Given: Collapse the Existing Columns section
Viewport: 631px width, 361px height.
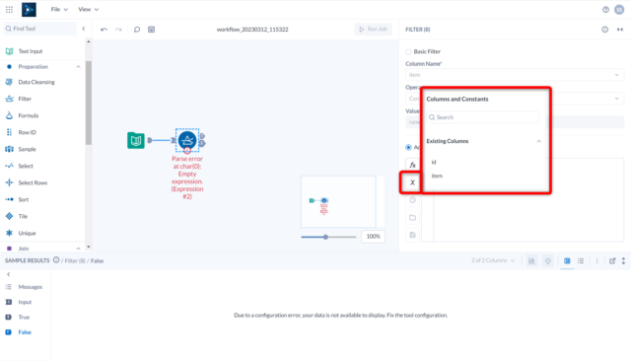Looking at the screenshot, I should pos(539,141).
